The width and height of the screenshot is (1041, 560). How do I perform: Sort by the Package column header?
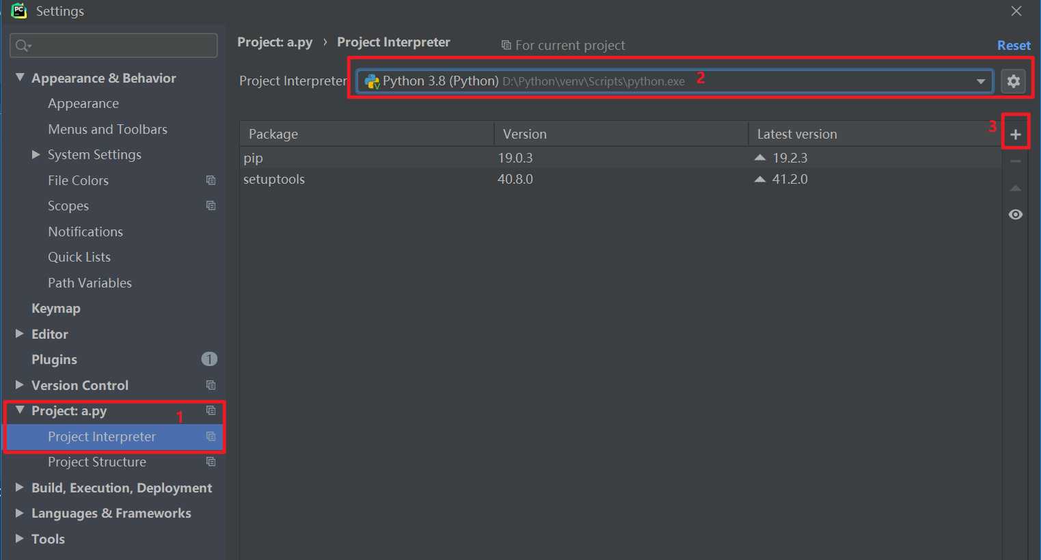(x=367, y=134)
